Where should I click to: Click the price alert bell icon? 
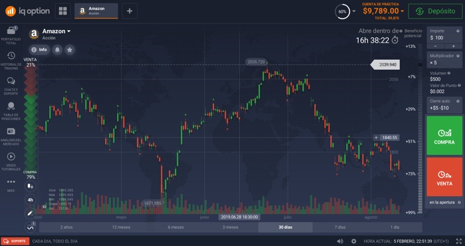pyautogui.click(x=57, y=50)
